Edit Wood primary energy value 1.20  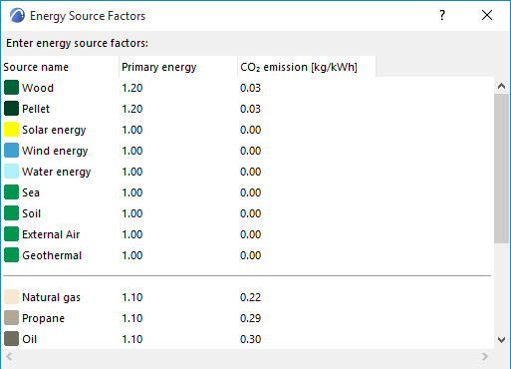coord(132,88)
